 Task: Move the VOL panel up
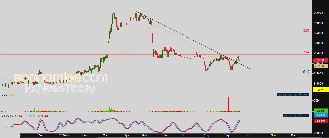(x=290, y=95)
